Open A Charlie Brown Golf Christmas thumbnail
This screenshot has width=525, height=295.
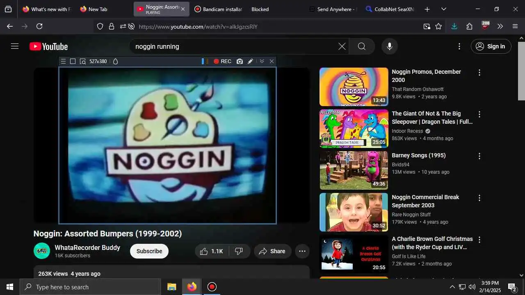point(354,254)
